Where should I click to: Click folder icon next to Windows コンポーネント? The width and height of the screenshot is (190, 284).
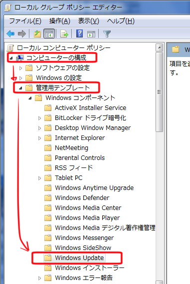38,98
